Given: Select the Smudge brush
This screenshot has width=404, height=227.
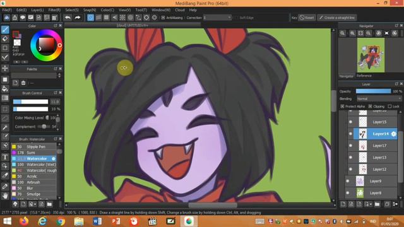Looking at the screenshot, I should (x=33, y=194).
